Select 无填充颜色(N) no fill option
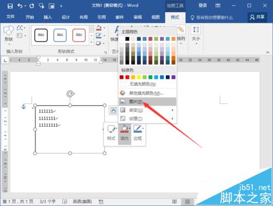Image resolution: width=273 pixels, height=206 pixels. tap(147, 84)
